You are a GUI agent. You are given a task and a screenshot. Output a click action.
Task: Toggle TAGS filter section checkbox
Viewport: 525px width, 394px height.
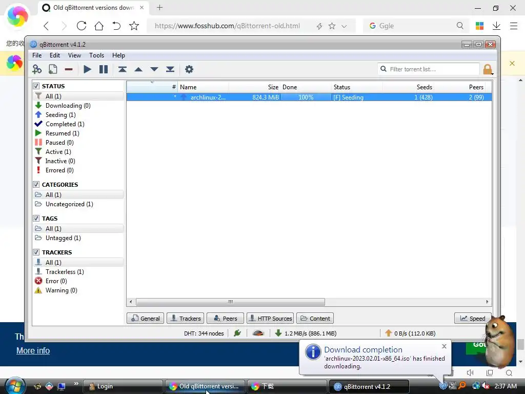click(36, 219)
